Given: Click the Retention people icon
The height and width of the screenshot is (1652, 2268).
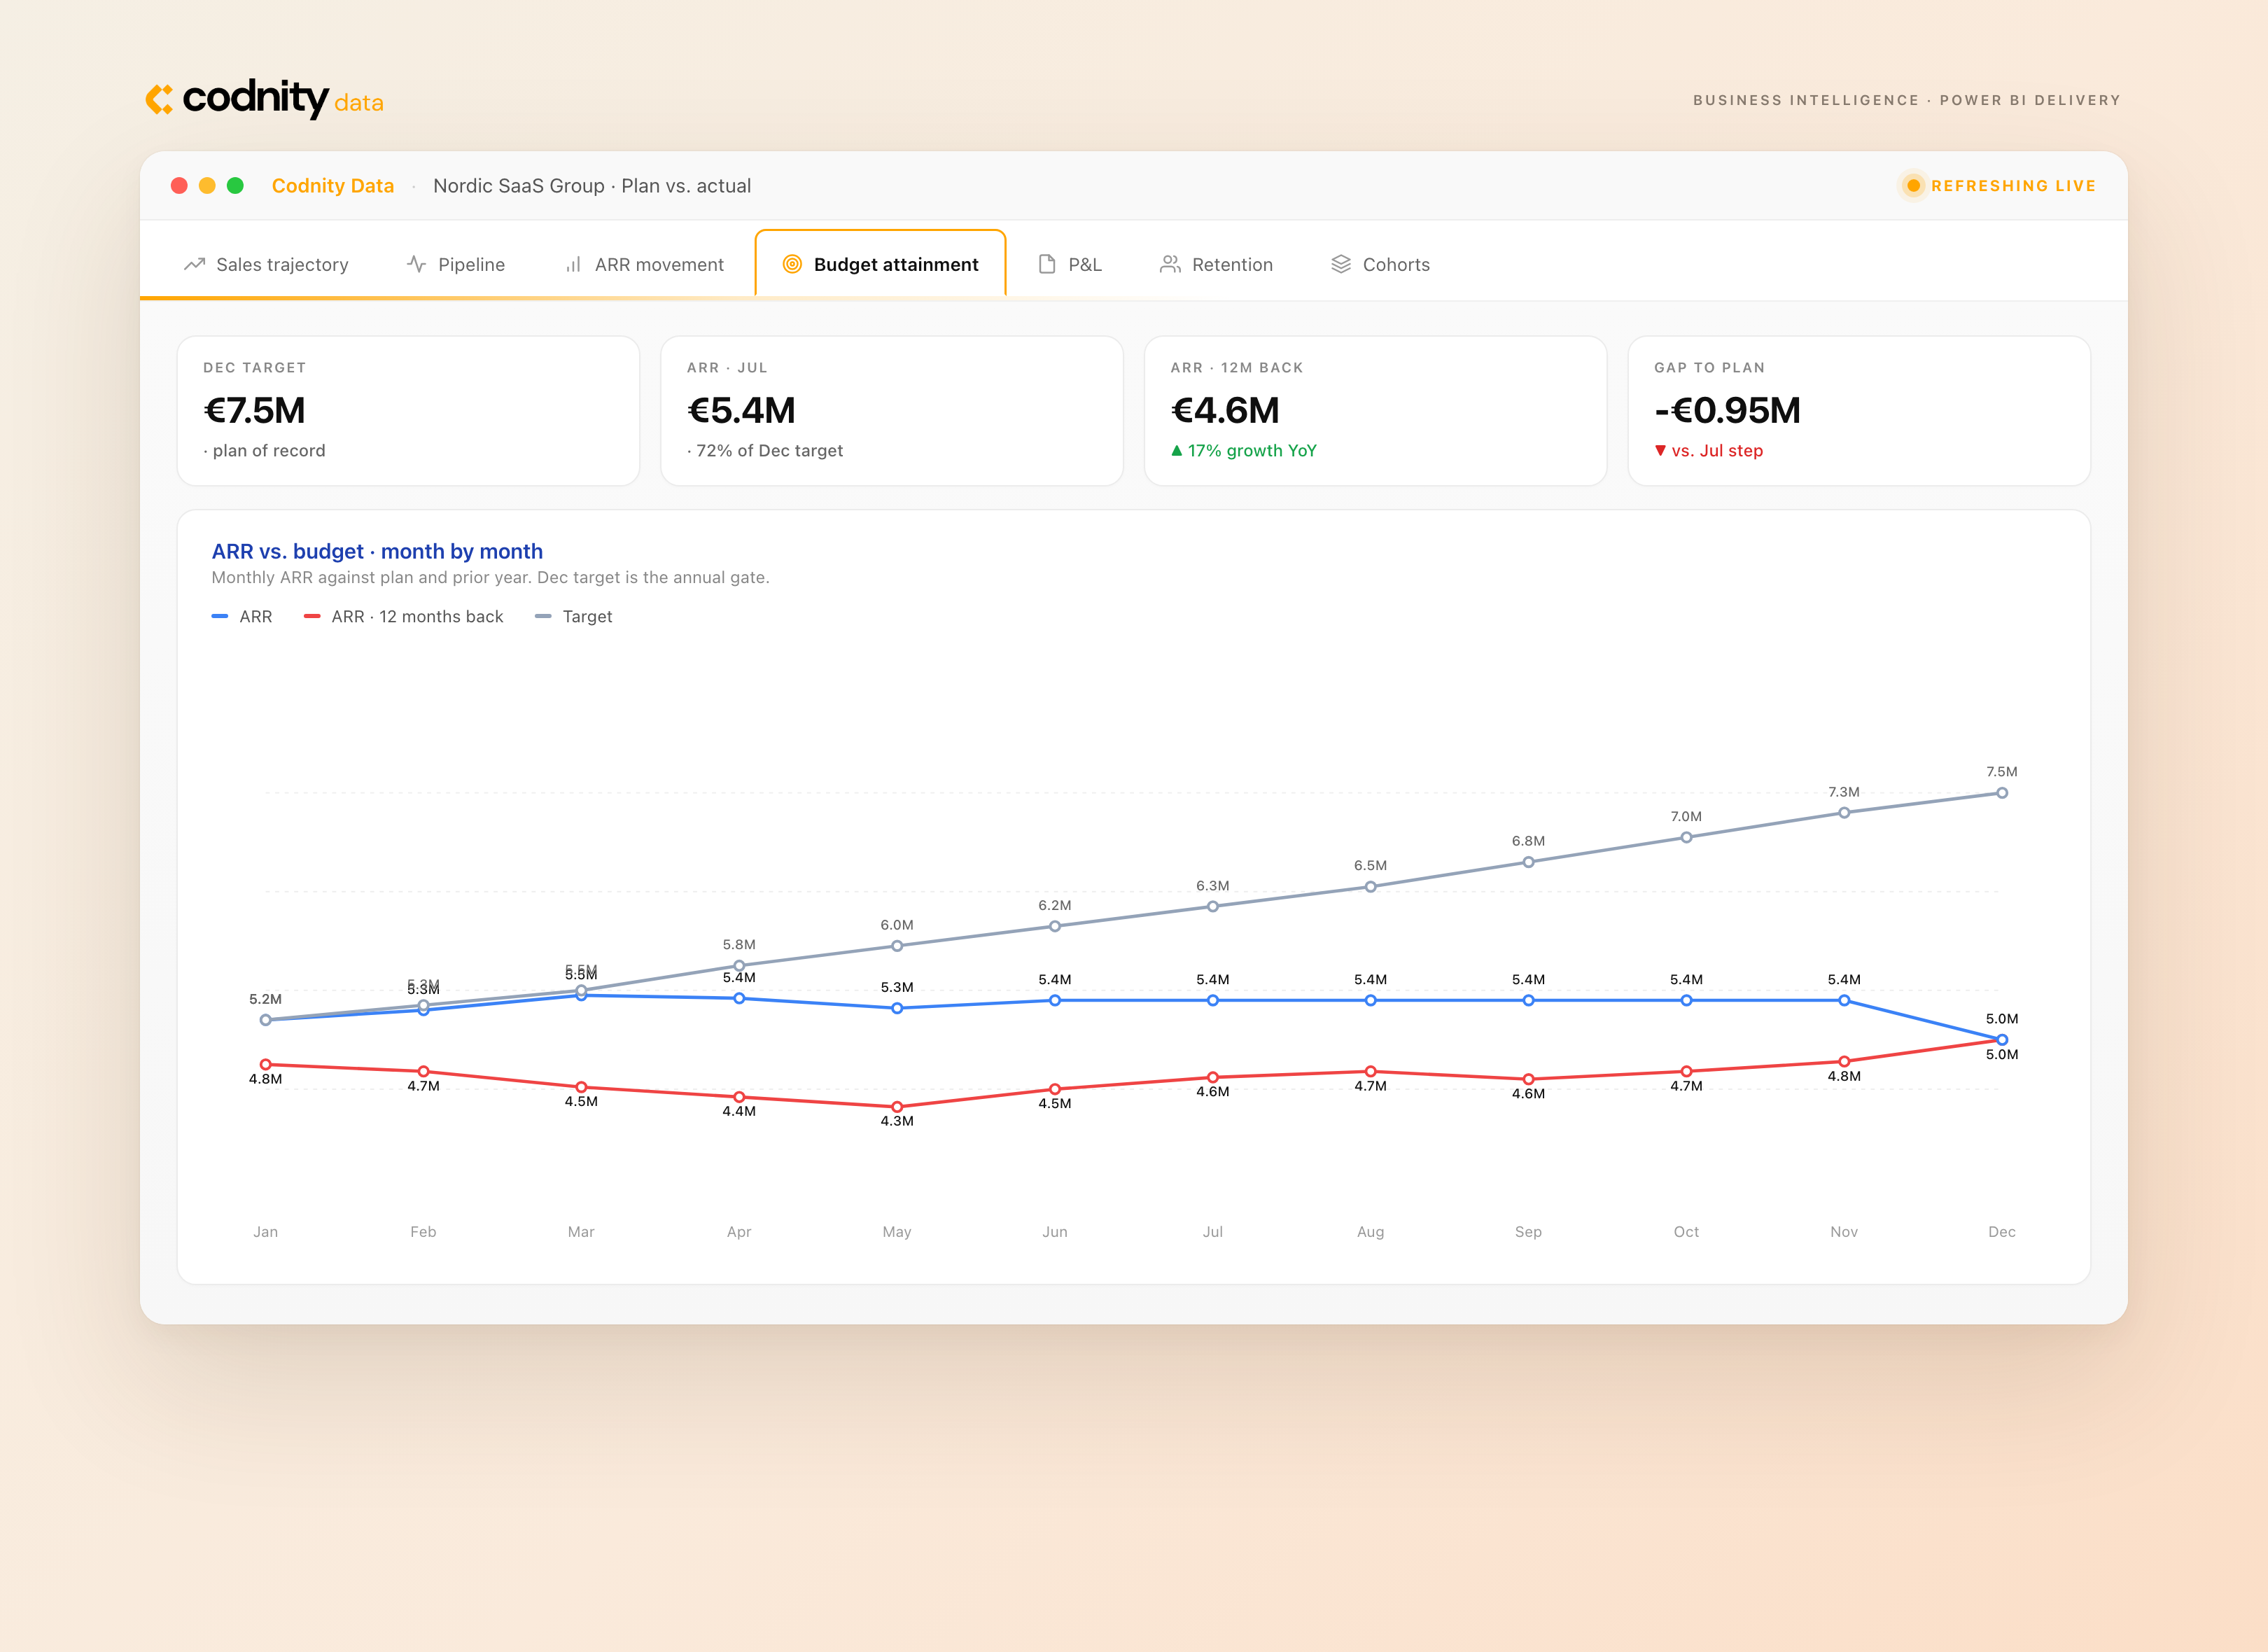Looking at the screenshot, I should (x=1170, y=264).
